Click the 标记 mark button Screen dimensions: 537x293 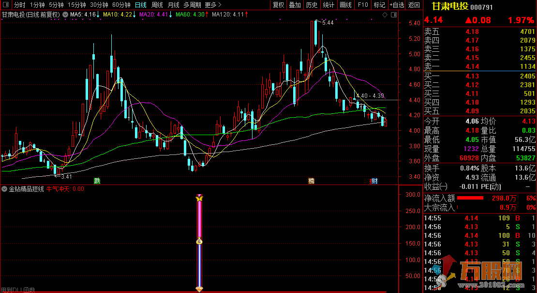(x=379, y=5)
